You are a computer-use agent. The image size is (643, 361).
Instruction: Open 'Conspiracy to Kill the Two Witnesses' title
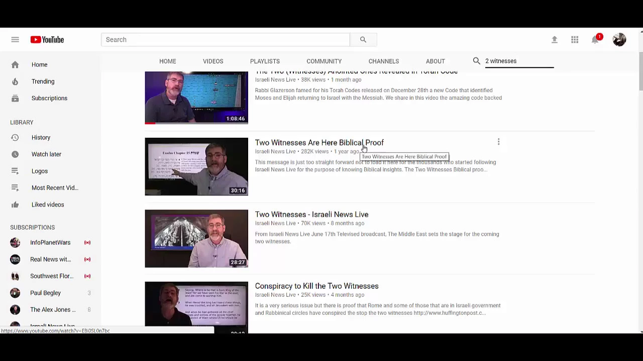click(316, 286)
